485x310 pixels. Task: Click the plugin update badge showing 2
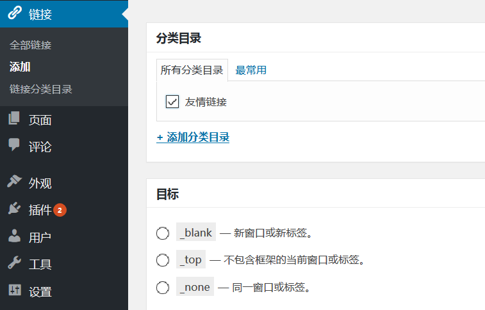pyautogui.click(x=60, y=210)
